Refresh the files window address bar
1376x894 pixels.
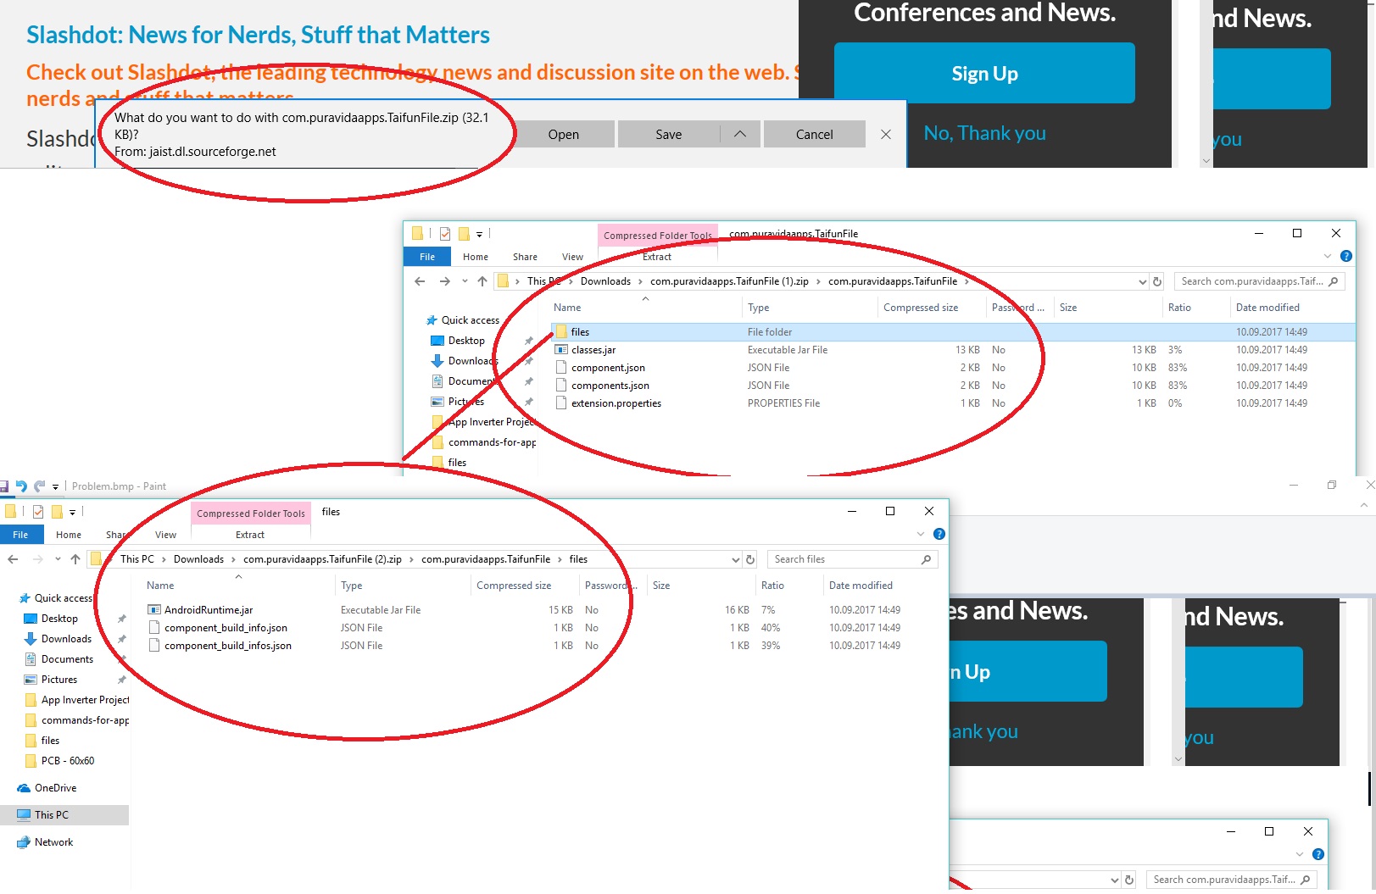pyautogui.click(x=750, y=559)
